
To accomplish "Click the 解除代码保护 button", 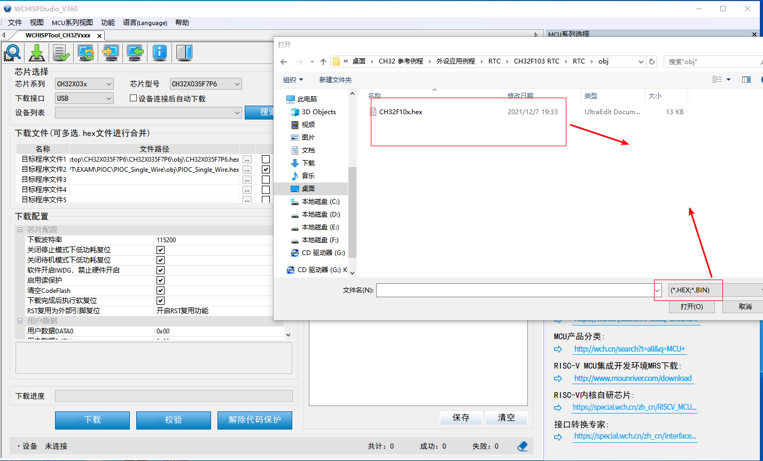I will pos(255,420).
